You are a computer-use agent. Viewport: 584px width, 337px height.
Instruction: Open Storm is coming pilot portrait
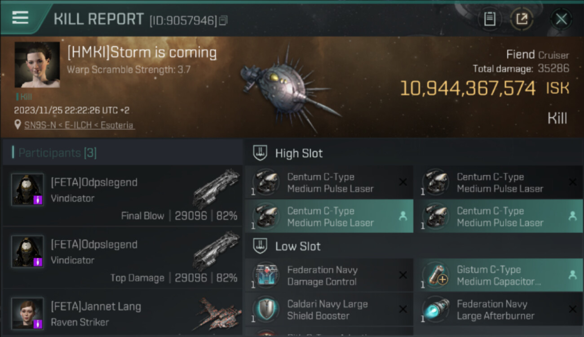(37, 65)
